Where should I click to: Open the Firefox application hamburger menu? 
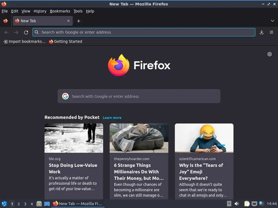click(271, 32)
